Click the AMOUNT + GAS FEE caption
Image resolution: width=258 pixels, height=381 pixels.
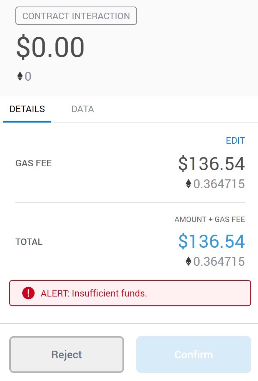[210, 220]
